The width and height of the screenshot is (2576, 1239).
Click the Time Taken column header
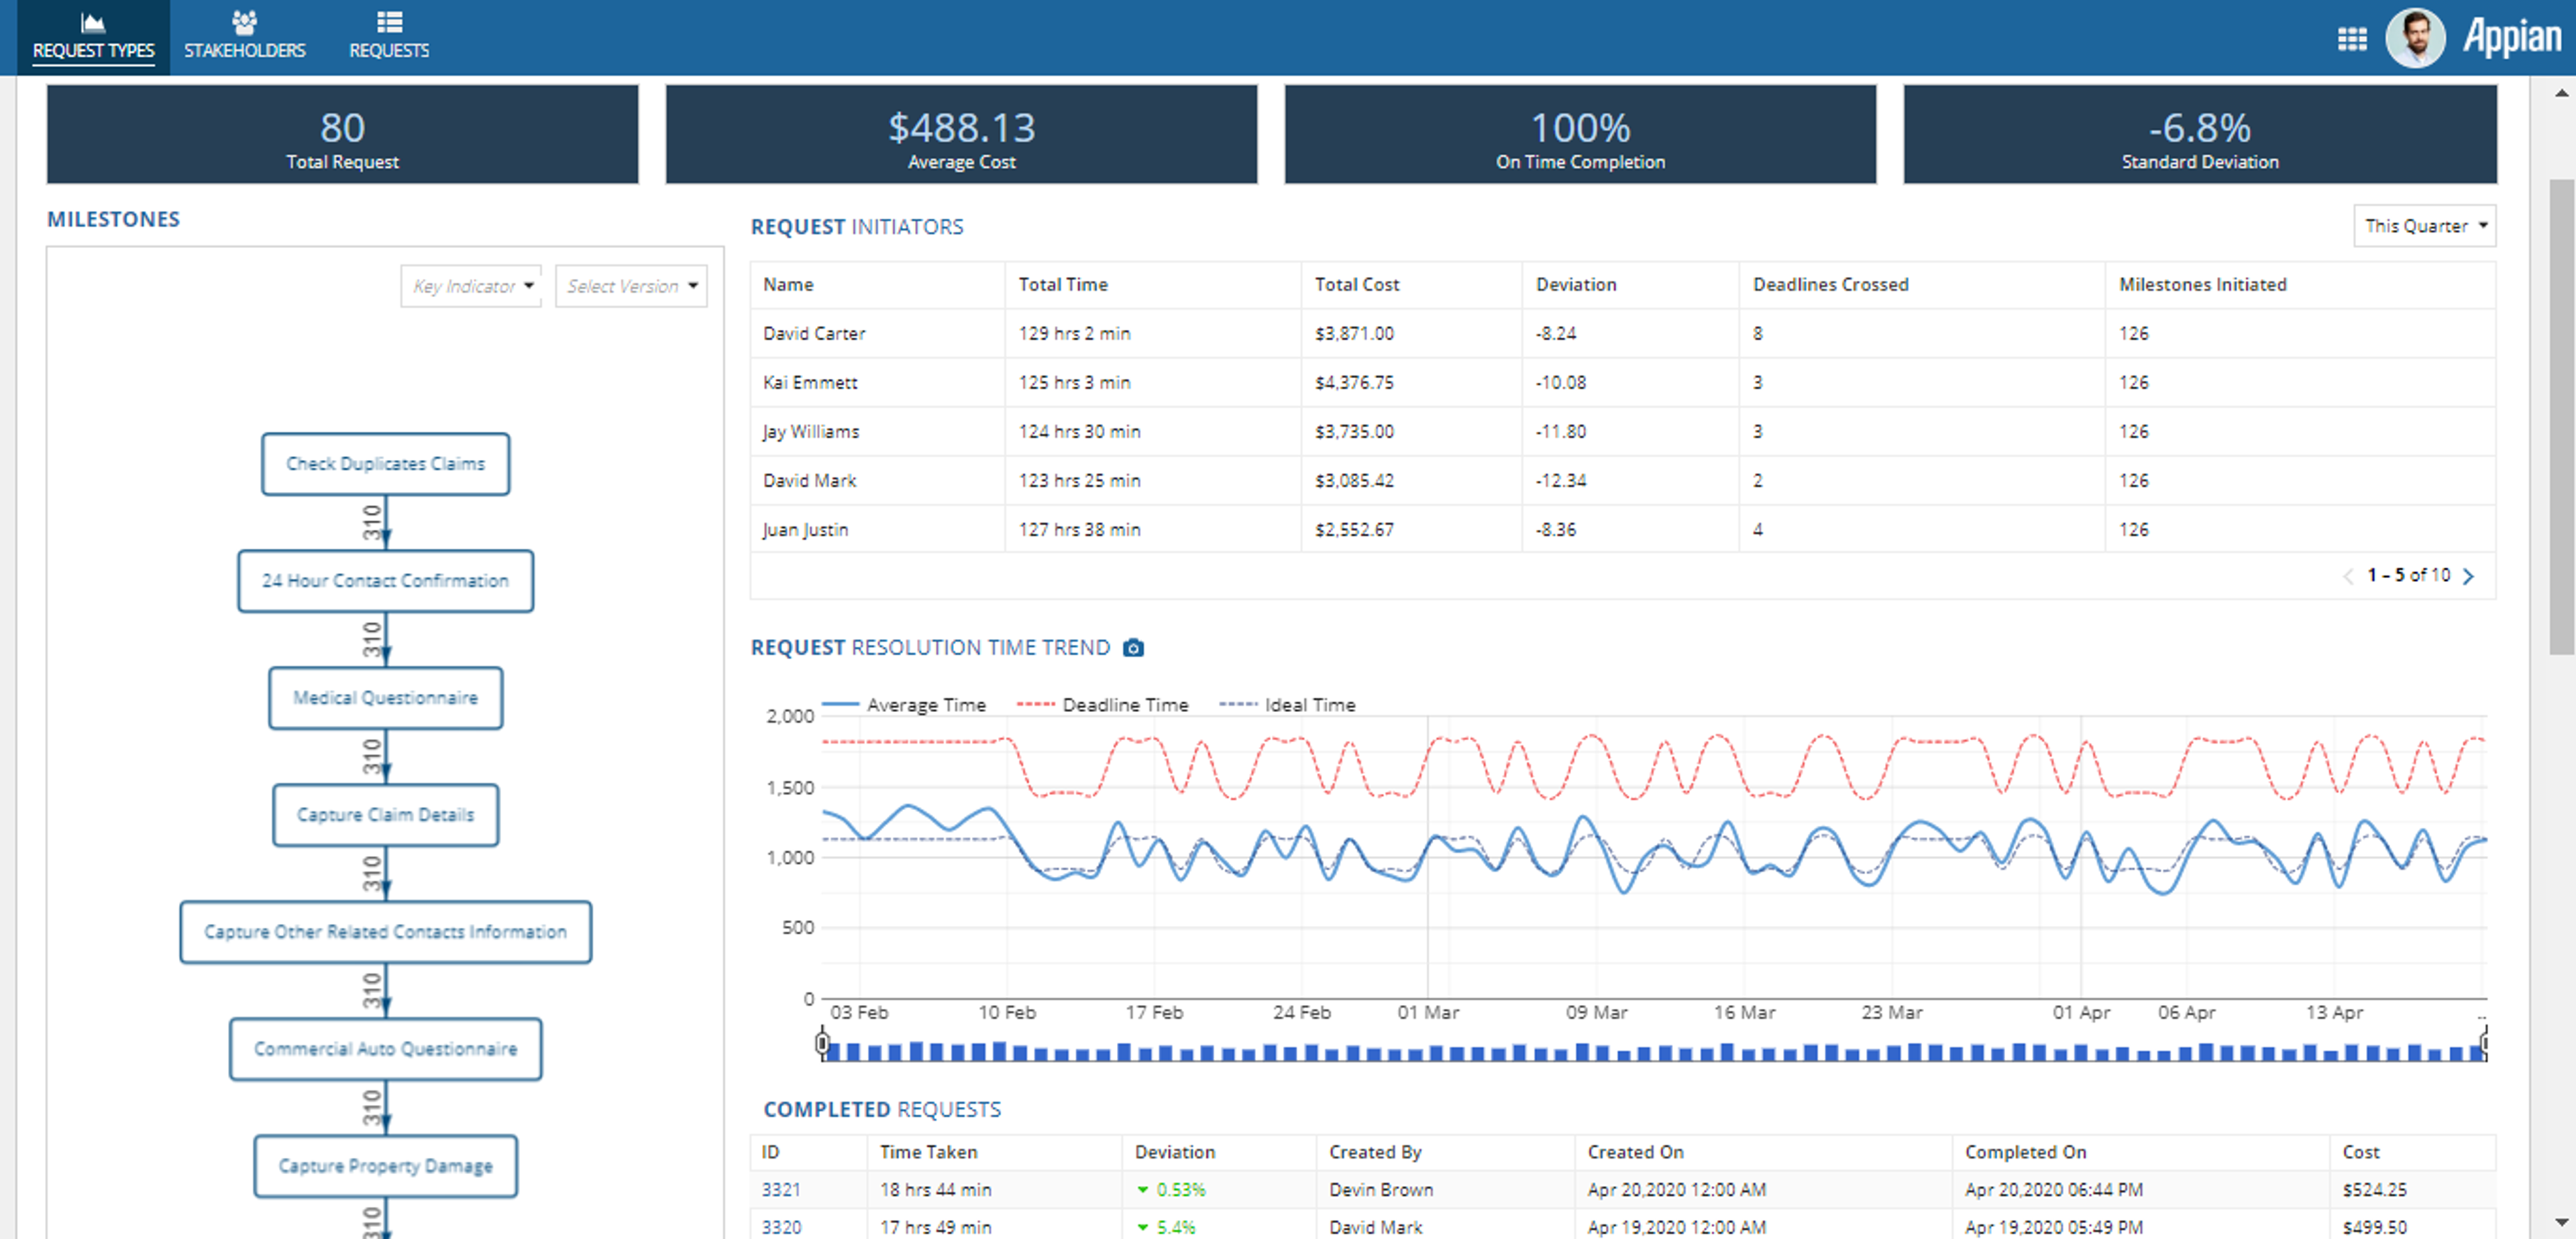click(928, 1152)
